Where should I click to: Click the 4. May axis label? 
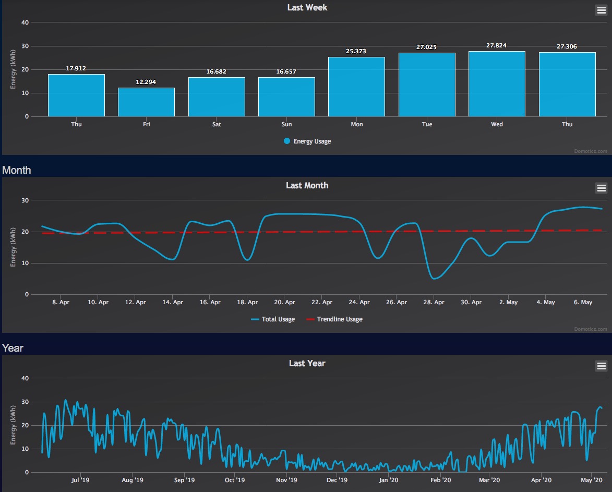tap(545, 302)
